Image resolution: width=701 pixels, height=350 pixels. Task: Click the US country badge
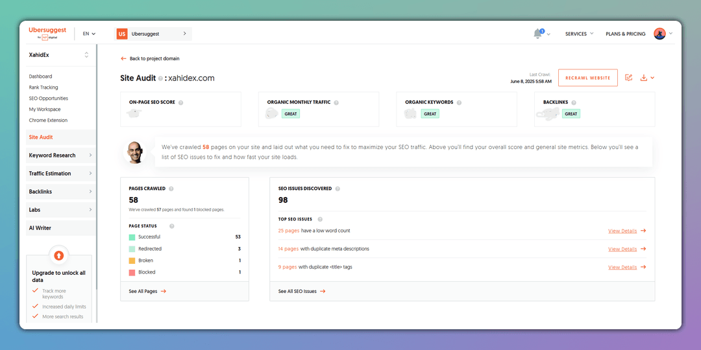click(121, 34)
